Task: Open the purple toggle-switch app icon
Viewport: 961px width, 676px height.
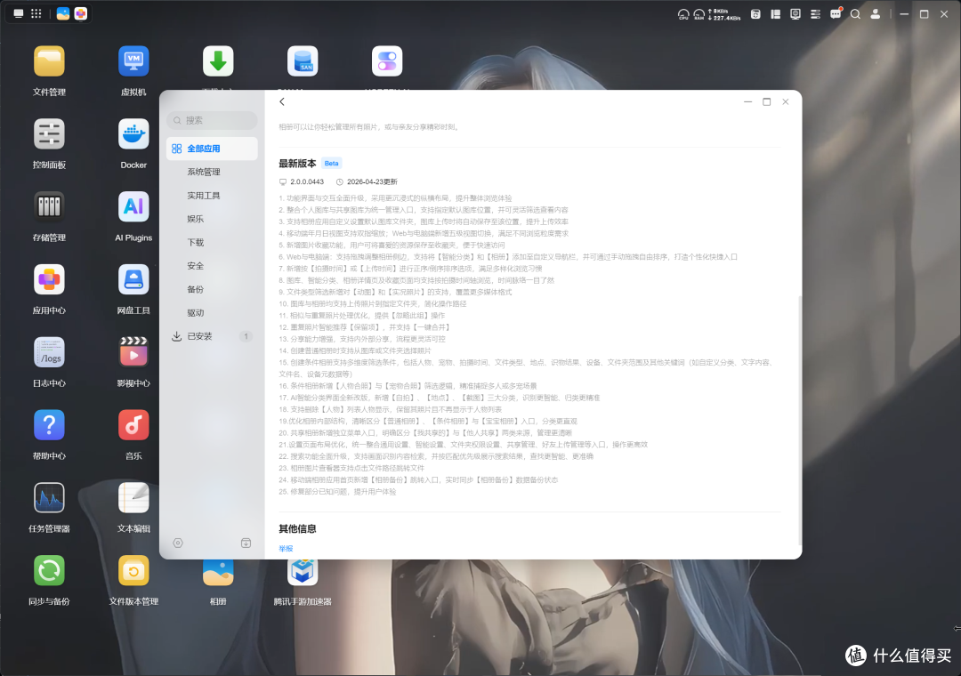Action: pyautogui.click(x=387, y=61)
